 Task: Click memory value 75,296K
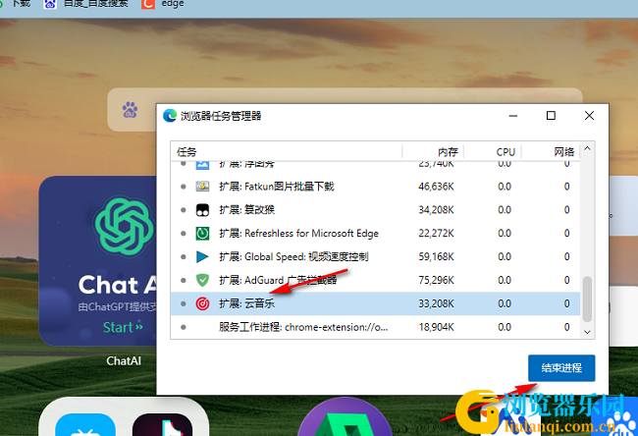coord(436,280)
